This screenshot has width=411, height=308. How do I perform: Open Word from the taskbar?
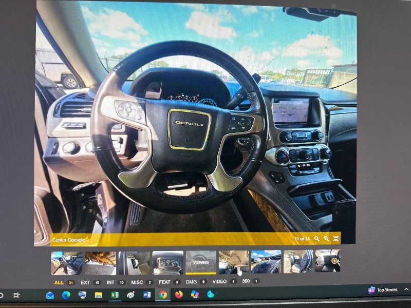[147, 295]
